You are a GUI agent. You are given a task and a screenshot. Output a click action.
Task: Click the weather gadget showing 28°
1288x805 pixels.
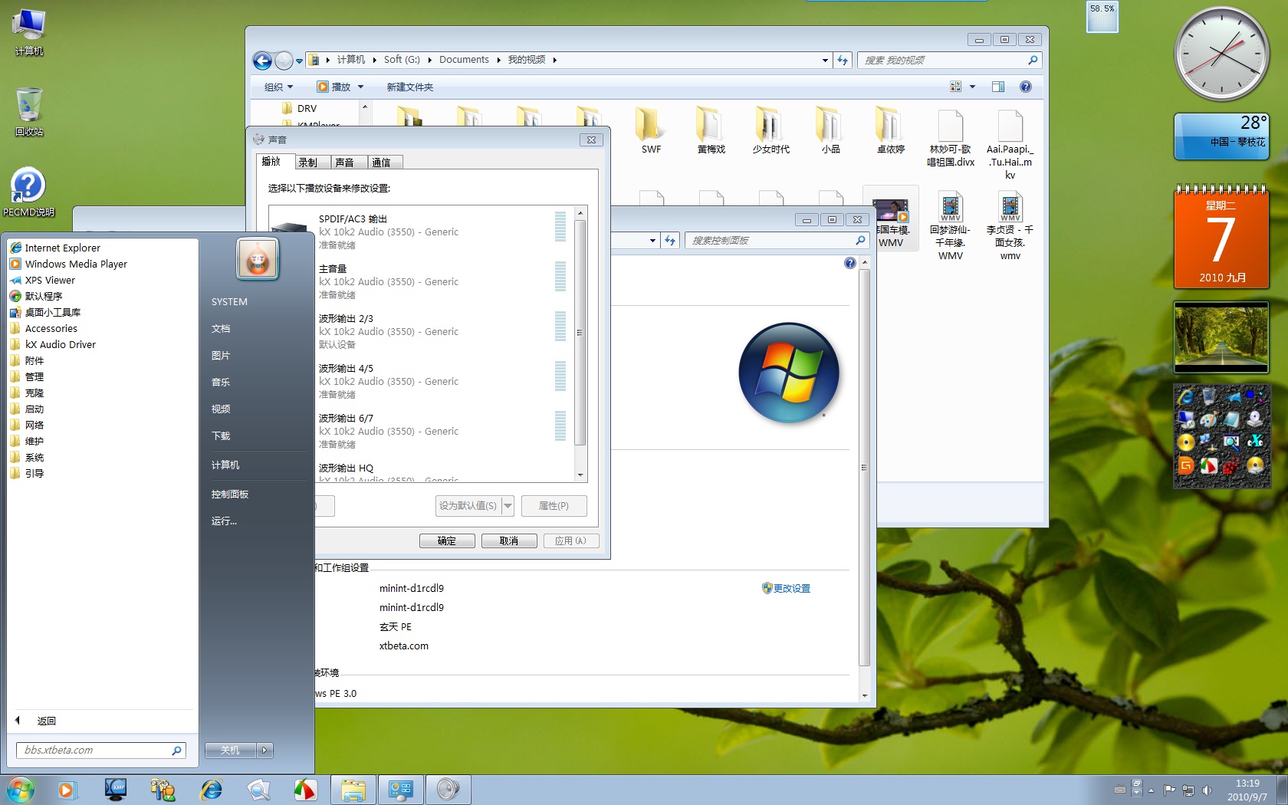[x=1222, y=136]
